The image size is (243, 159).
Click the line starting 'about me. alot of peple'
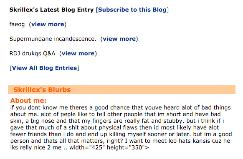tap(116, 114)
